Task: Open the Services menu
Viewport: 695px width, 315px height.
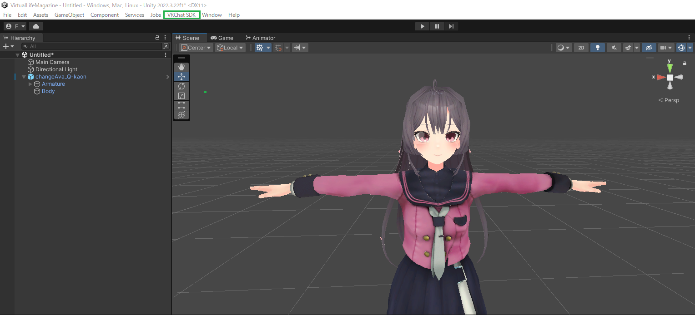Action: [x=135, y=15]
